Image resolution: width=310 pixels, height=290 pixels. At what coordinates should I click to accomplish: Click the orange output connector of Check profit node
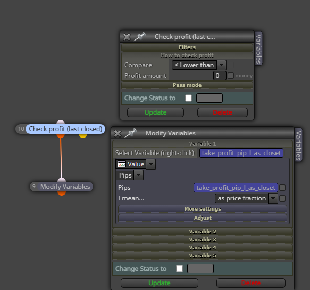(61, 135)
